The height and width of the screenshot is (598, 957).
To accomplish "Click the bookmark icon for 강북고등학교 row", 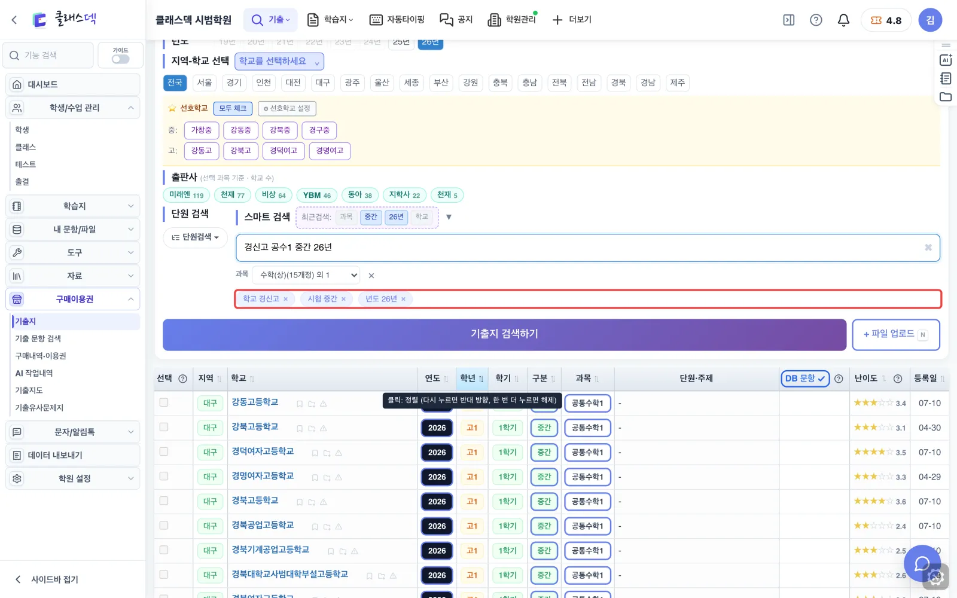I will click(300, 428).
